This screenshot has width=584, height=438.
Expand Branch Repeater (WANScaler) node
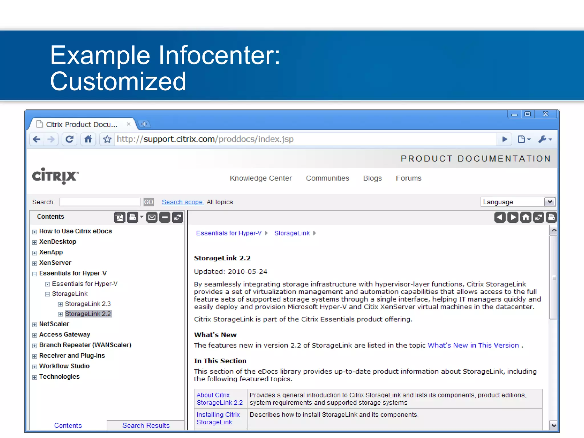click(x=35, y=346)
